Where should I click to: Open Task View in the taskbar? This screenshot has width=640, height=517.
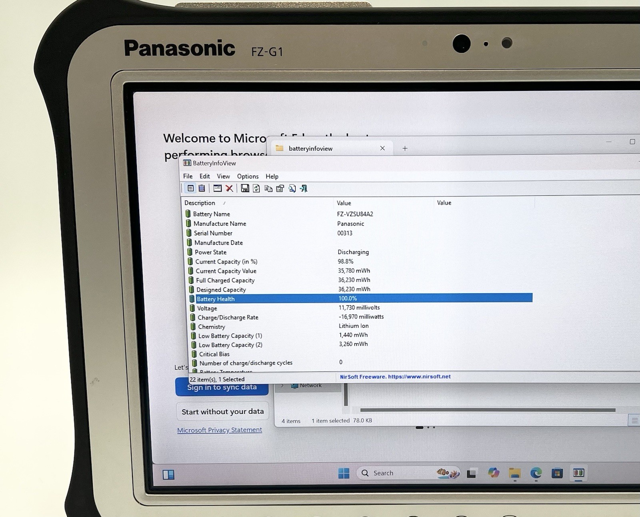472,473
